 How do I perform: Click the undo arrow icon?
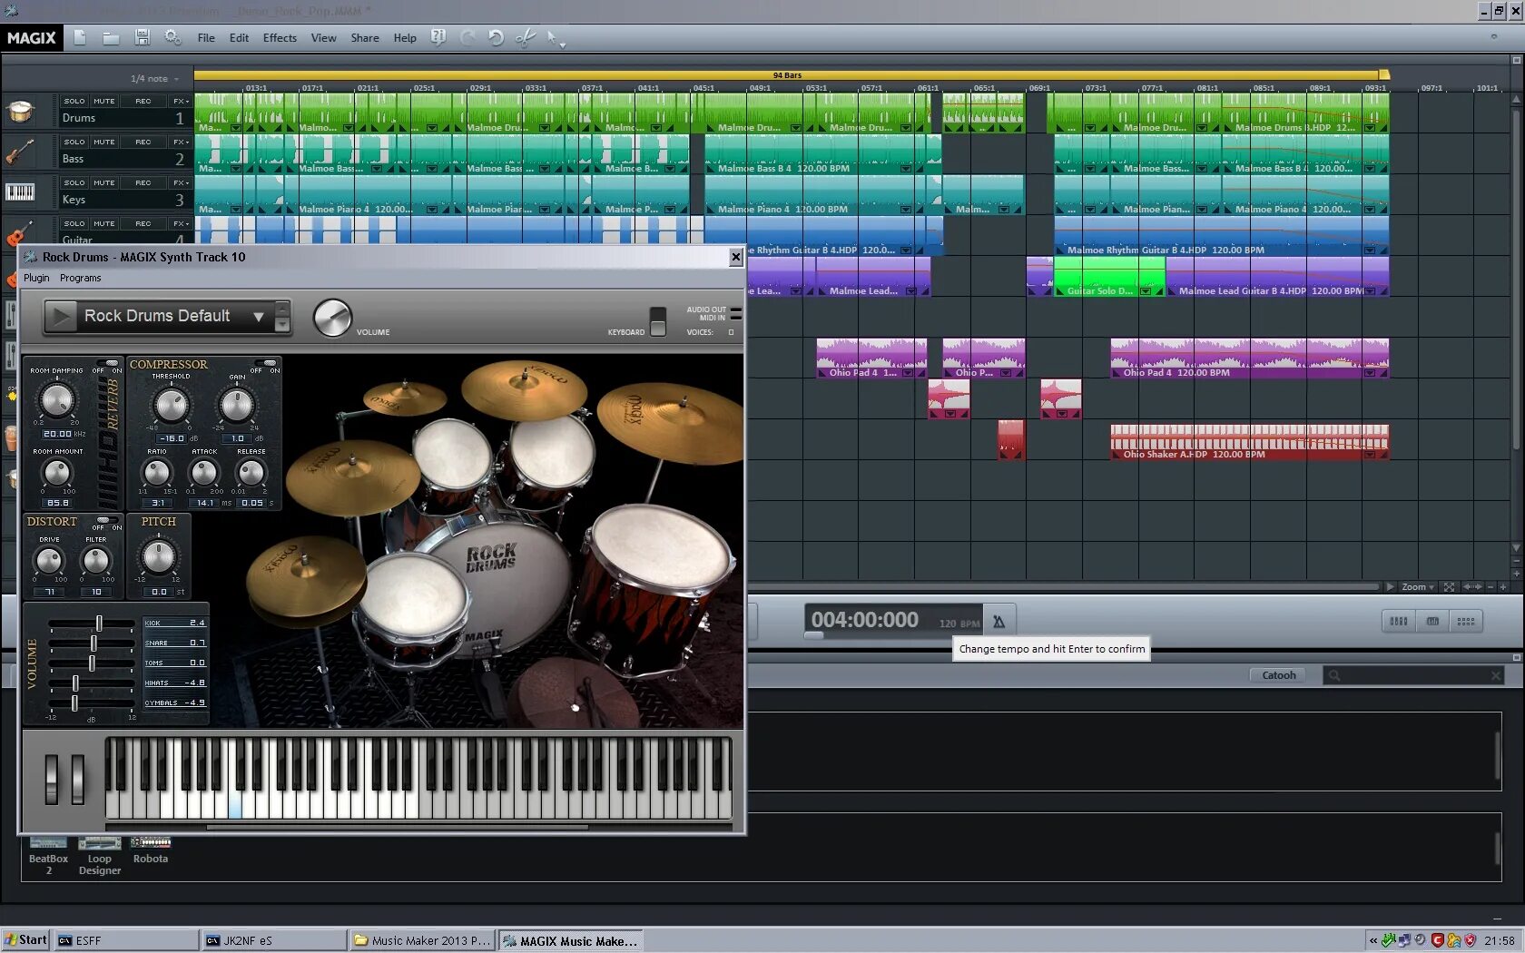pyautogui.click(x=496, y=37)
